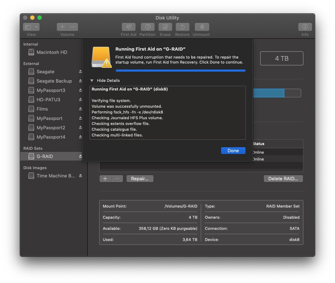
Task: Show disk Info from the toolbar
Action: (x=305, y=27)
